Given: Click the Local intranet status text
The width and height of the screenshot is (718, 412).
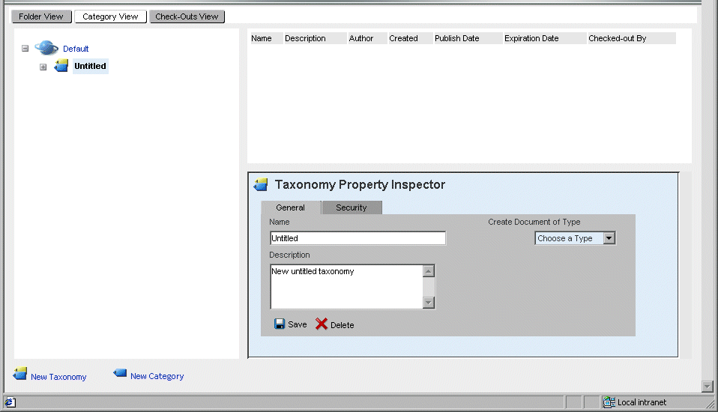Looking at the screenshot, I should click(642, 402).
